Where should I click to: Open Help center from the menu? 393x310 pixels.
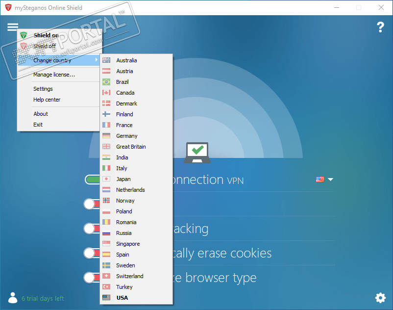[59, 100]
